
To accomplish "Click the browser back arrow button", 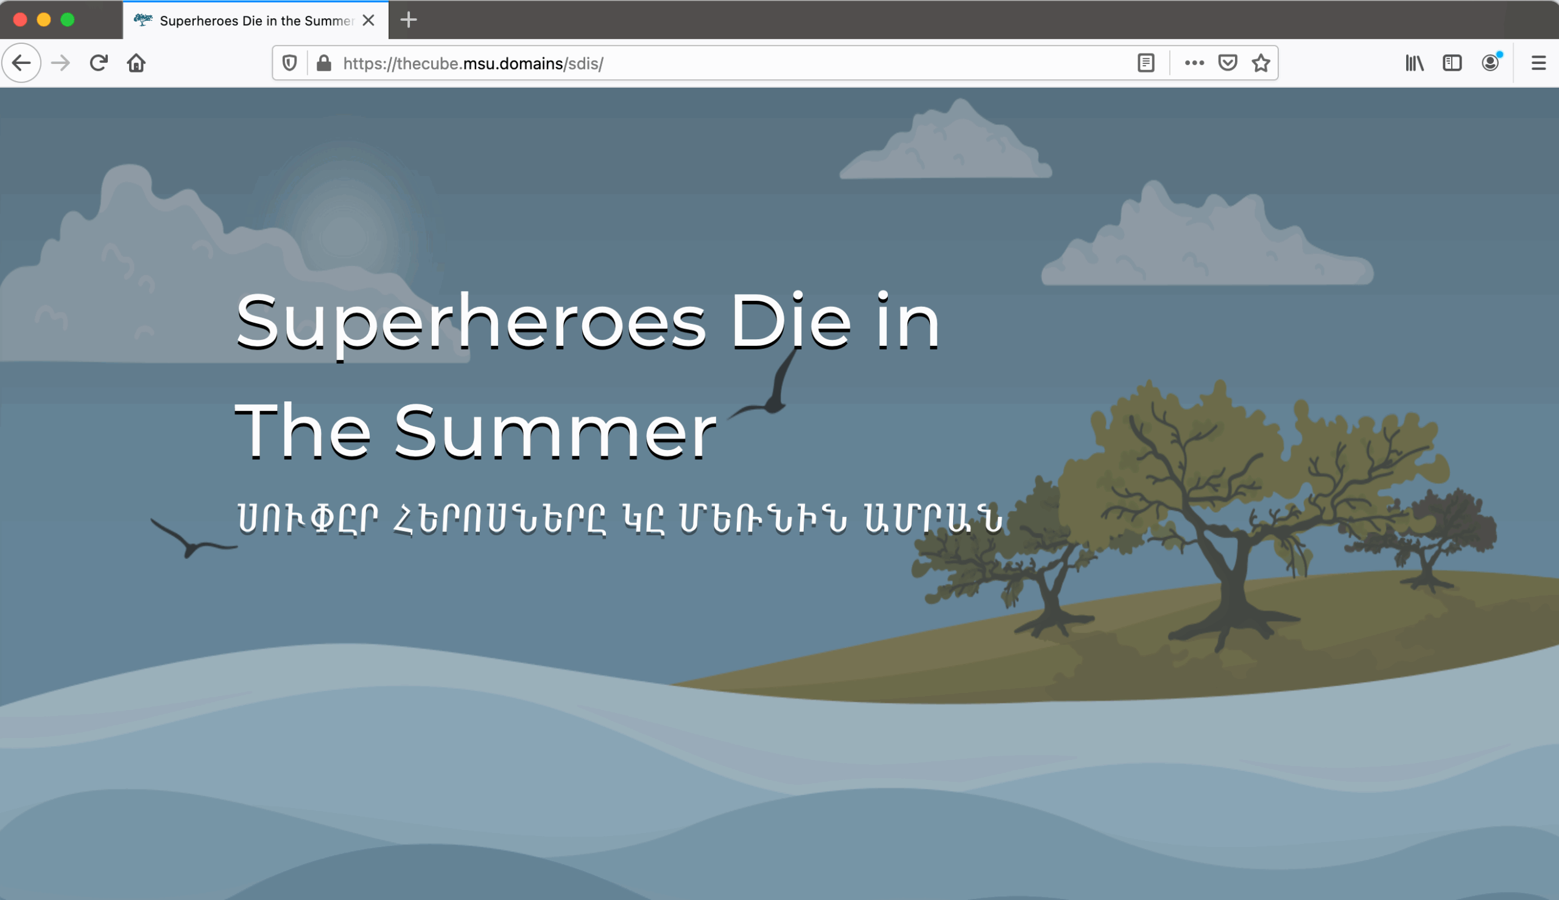I will tap(22, 63).
